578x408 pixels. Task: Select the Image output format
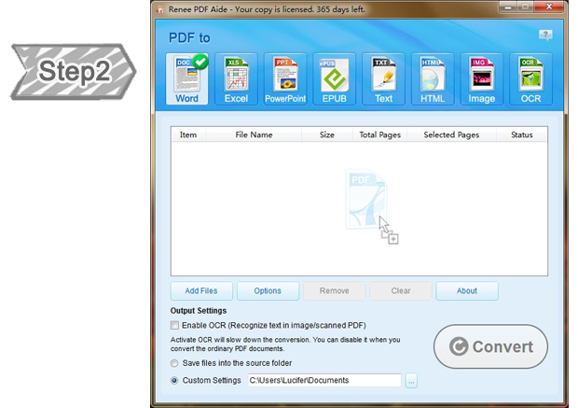point(482,78)
